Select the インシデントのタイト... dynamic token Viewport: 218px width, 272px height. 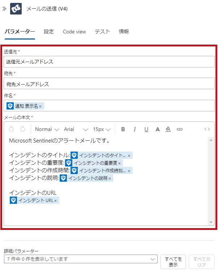(x=102, y=155)
